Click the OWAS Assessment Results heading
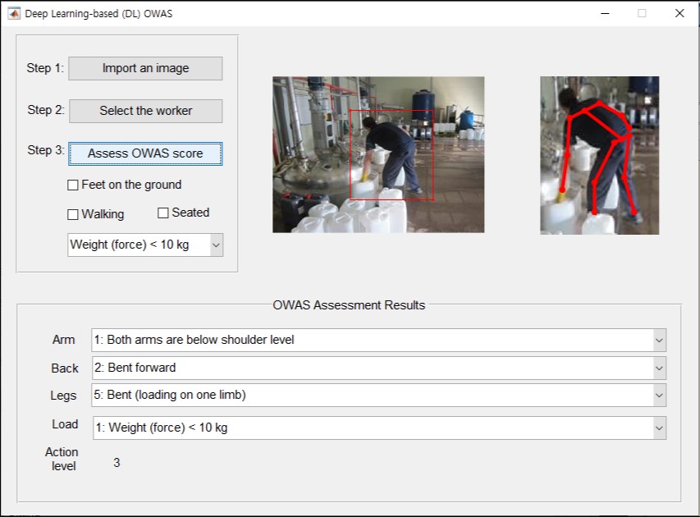Screen dimensions: 700x517 pyautogui.click(x=349, y=305)
